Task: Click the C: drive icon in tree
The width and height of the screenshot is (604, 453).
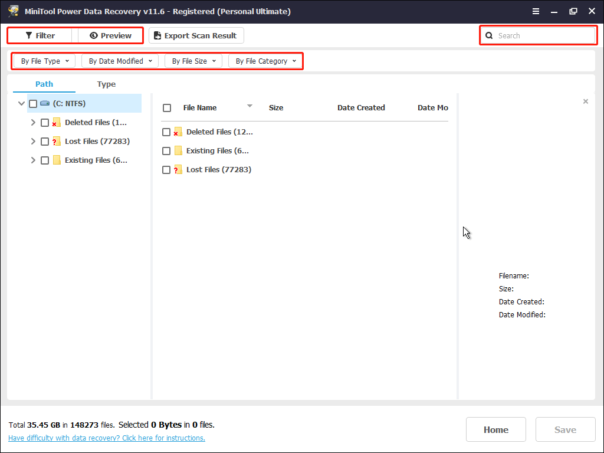Action: coord(45,103)
